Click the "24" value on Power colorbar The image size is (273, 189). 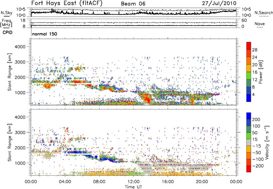255,57
